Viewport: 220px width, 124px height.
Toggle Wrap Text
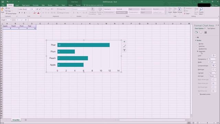point(61,9)
